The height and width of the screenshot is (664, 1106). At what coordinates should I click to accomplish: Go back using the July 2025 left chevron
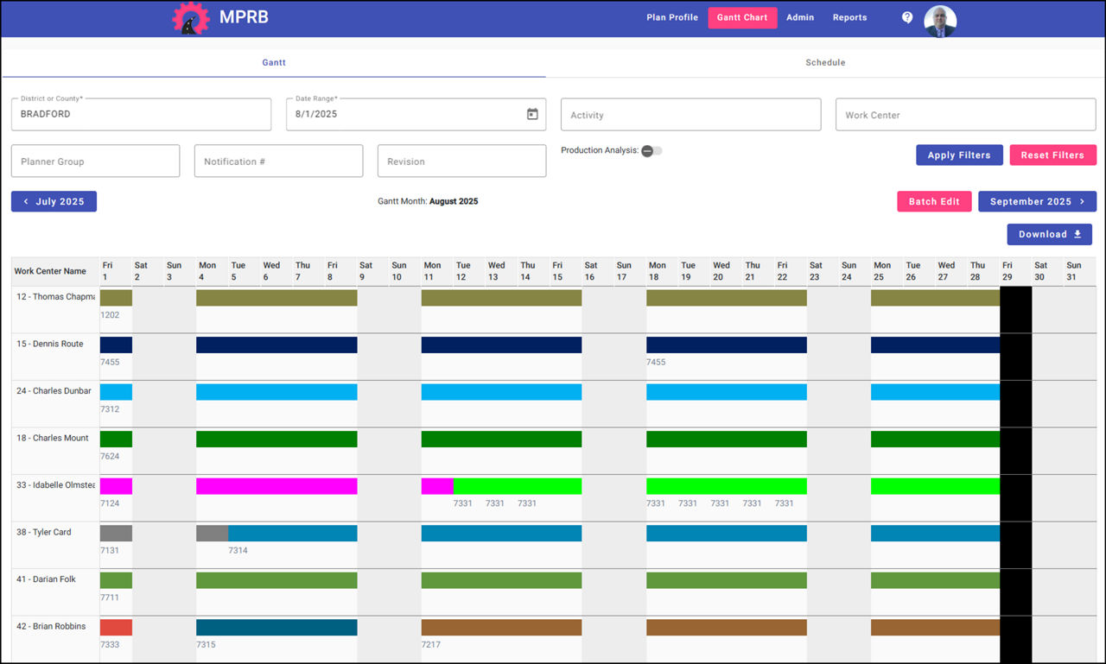tap(25, 201)
